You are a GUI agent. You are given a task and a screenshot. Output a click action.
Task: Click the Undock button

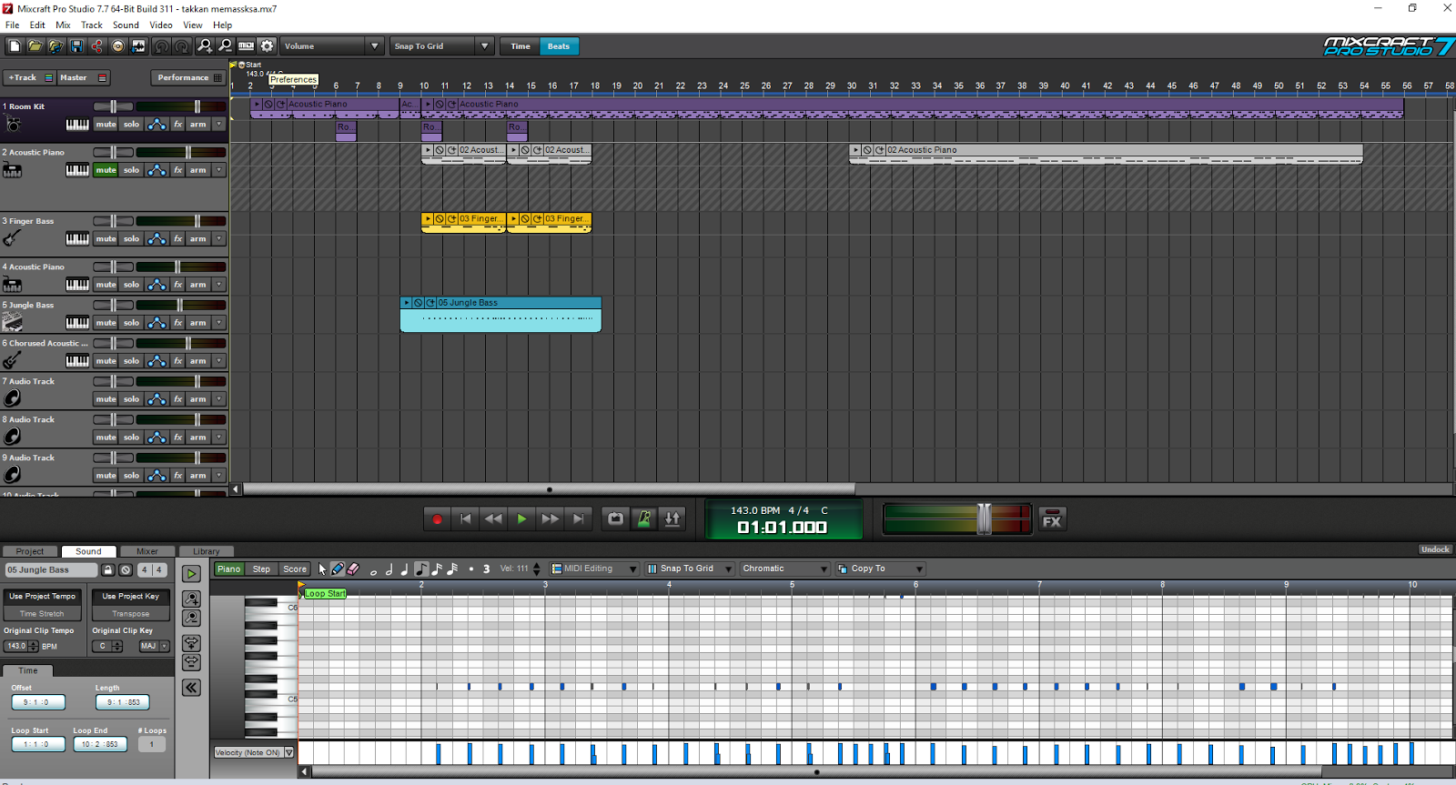pos(1435,549)
